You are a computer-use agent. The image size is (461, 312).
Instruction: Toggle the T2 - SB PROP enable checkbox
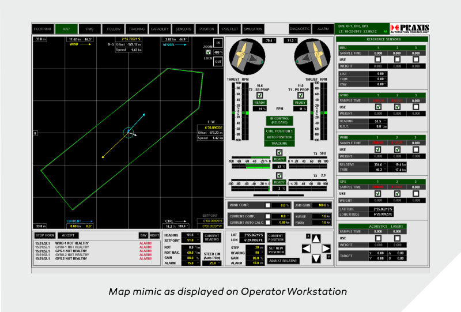pyautogui.click(x=259, y=95)
